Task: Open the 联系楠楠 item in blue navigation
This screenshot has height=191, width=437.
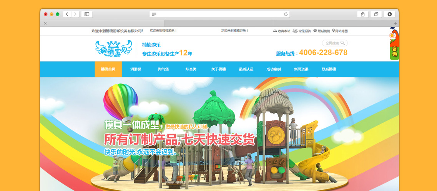Action: [329, 69]
